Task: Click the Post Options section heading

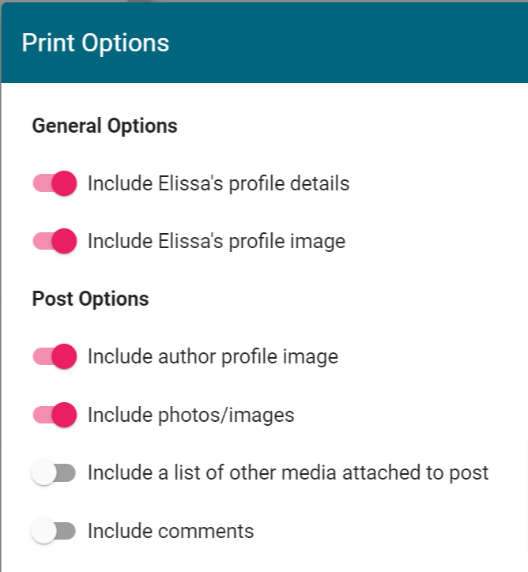Action: 90,299
